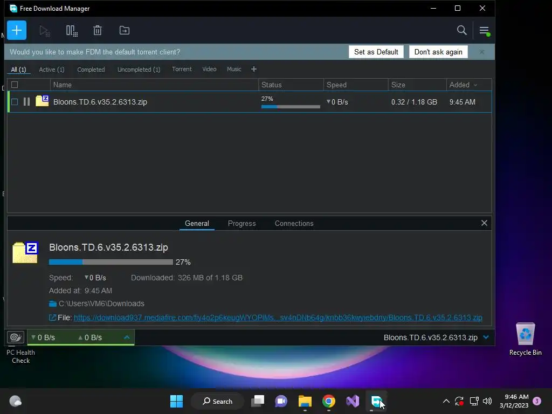Click the zip file icon in list row
The width and height of the screenshot is (552, 414).
42,101
